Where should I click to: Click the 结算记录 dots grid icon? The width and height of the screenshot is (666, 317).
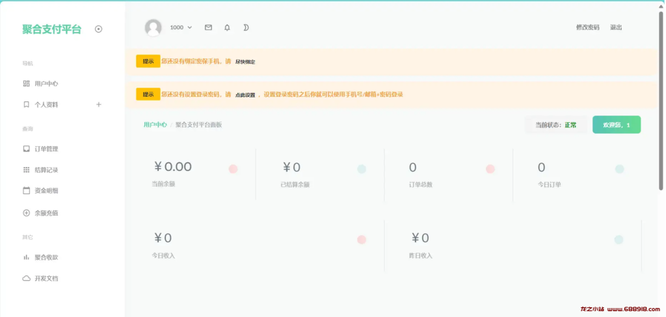[26, 170]
